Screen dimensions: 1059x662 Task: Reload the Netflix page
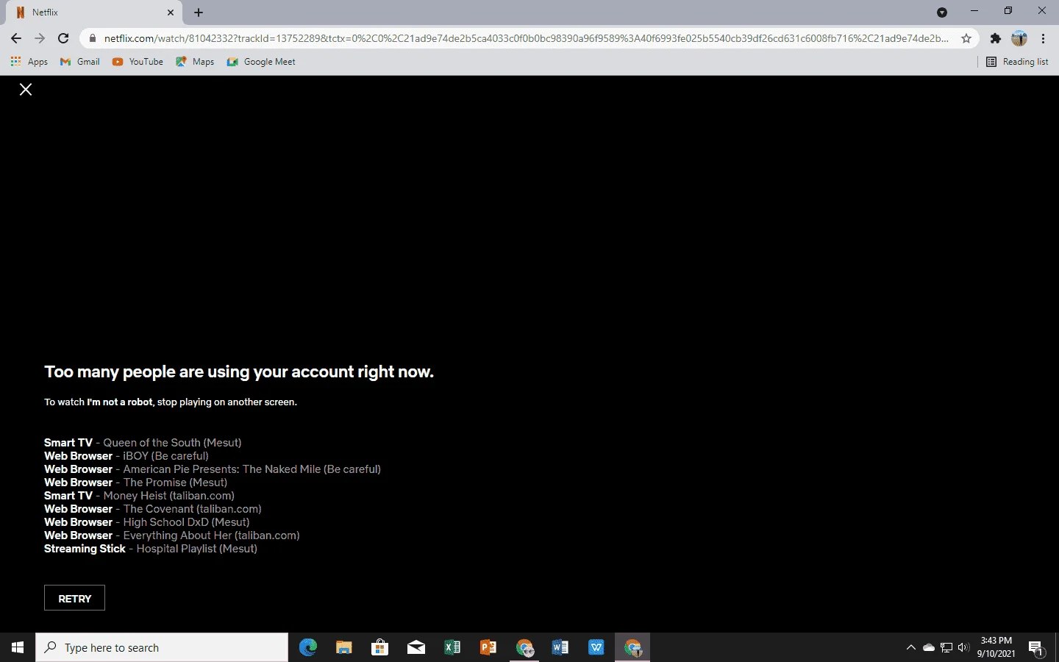[x=63, y=38]
